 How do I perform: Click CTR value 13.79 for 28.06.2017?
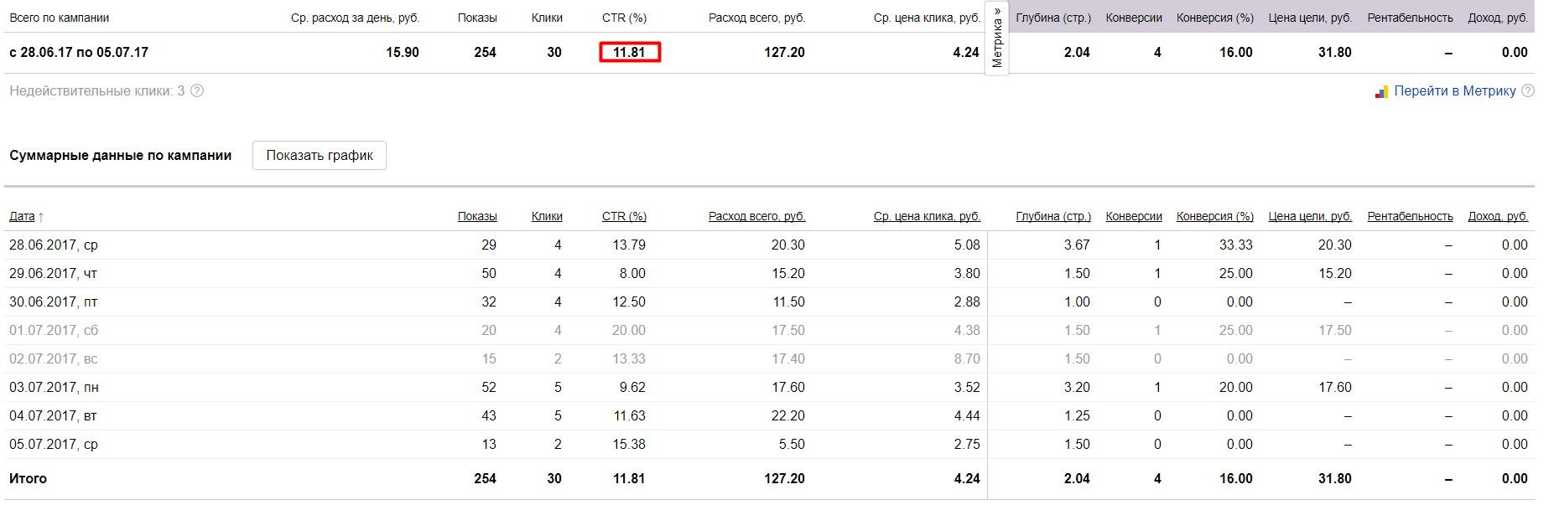pos(629,245)
